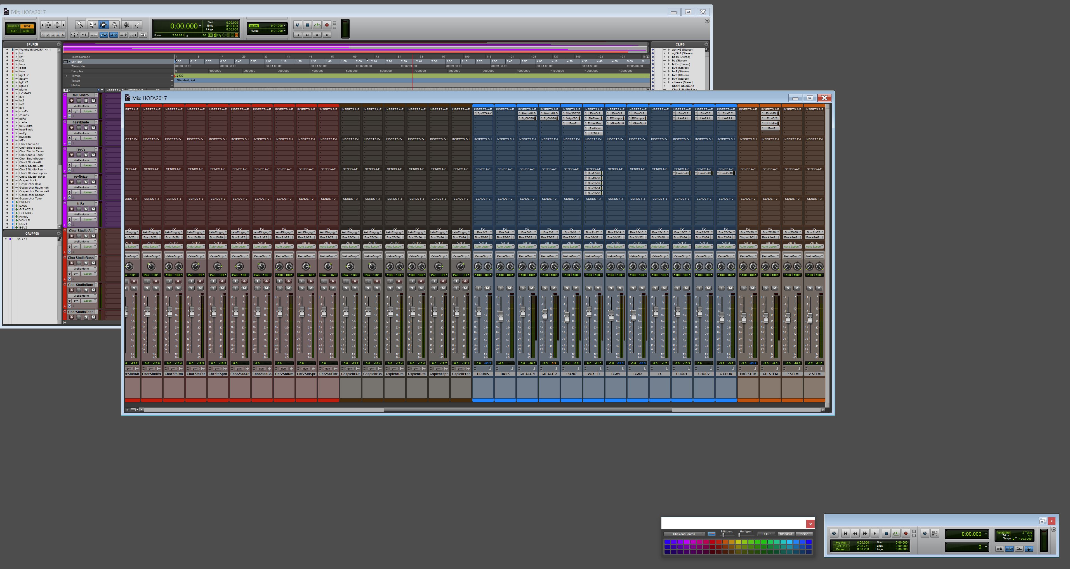Select the Scrubber speaker tool
The image size is (1070, 569).
[x=126, y=25]
